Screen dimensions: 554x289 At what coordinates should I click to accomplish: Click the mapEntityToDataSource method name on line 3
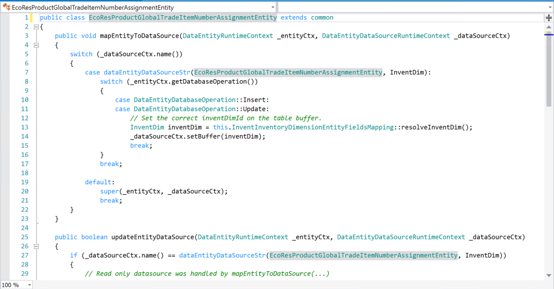[x=139, y=36]
